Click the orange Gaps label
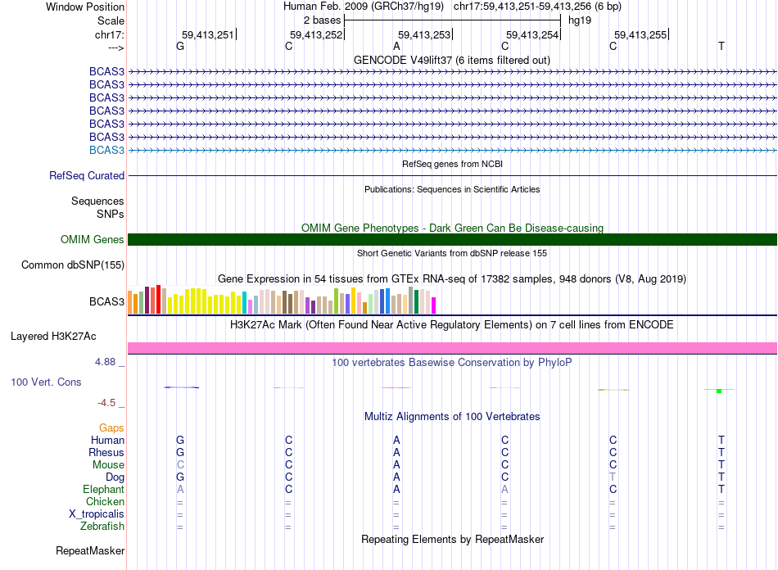The width and height of the screenshot is (778, 570). tap(111, 427)
